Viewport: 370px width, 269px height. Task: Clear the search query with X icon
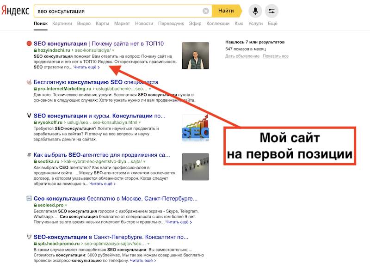pos(206,11)
